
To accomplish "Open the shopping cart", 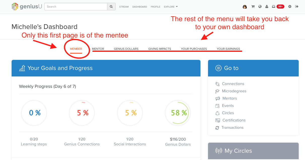I will pyautogui.click(x=253, y=7).
